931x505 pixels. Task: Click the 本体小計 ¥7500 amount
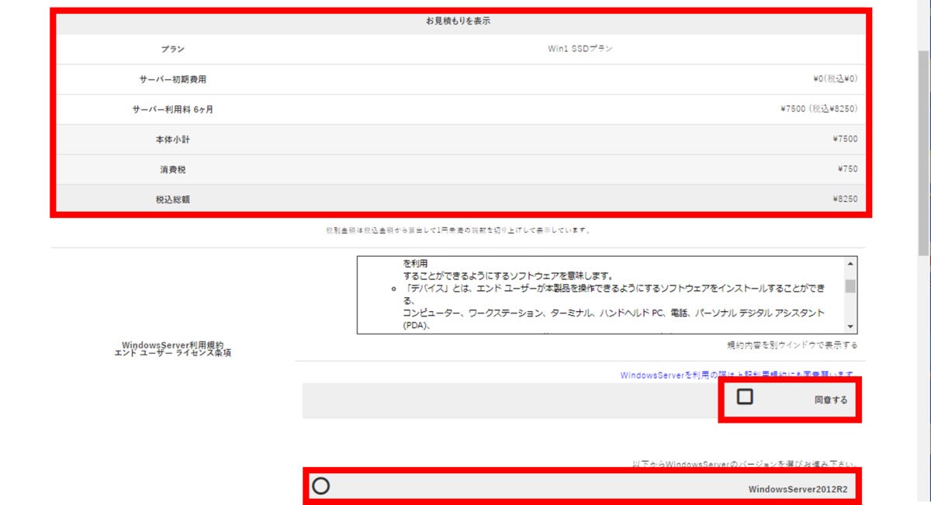click(845, 140)
